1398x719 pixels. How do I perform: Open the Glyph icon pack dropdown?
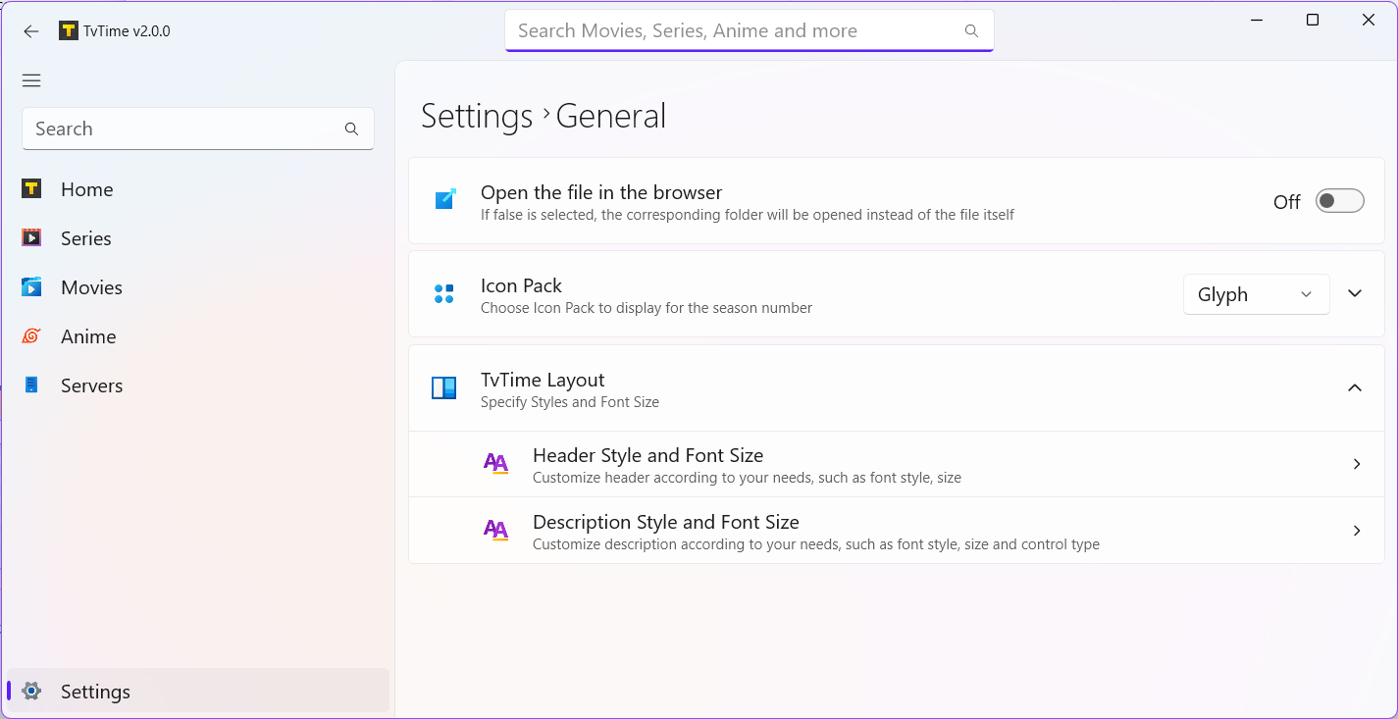pos(1256,294)
